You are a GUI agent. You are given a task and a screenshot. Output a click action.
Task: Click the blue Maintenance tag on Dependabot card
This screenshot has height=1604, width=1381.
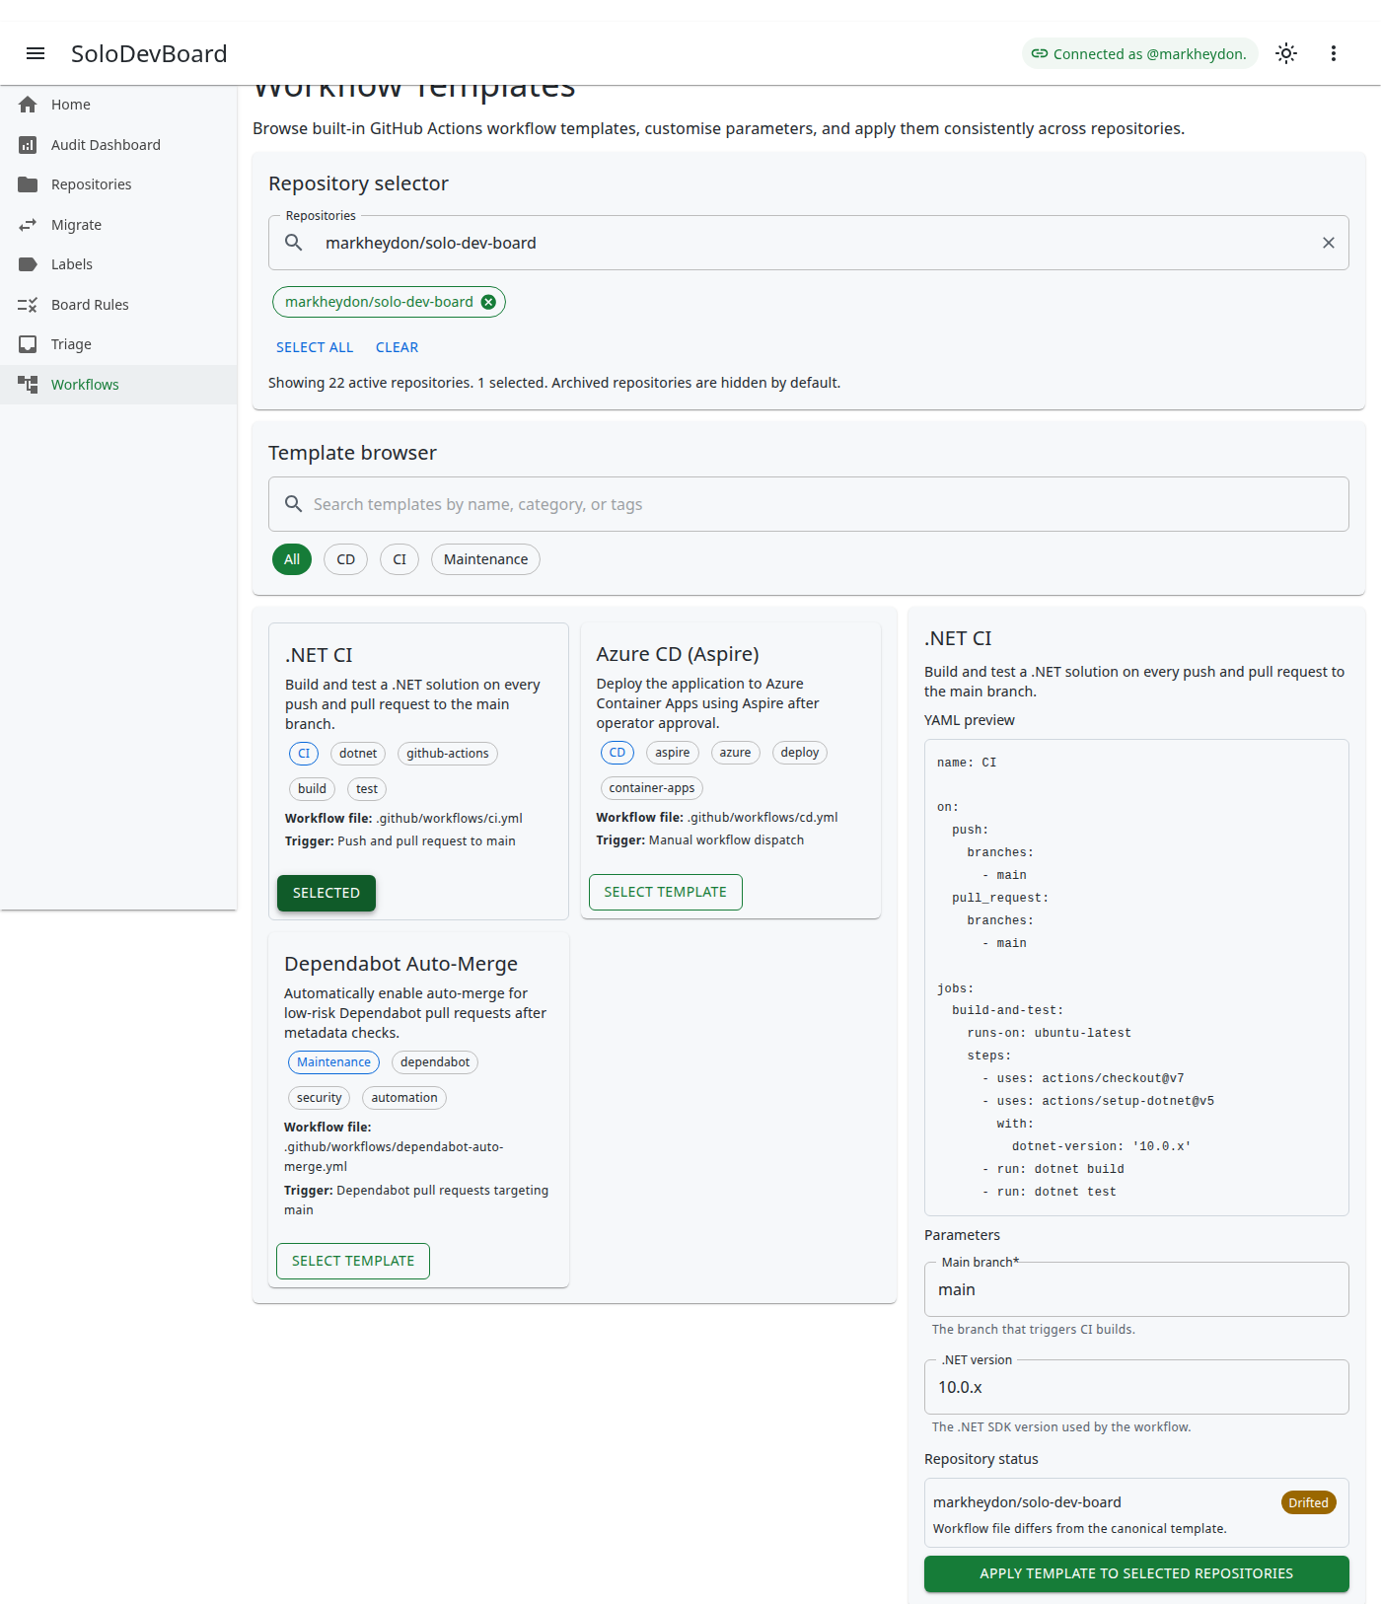(333, 1062)
